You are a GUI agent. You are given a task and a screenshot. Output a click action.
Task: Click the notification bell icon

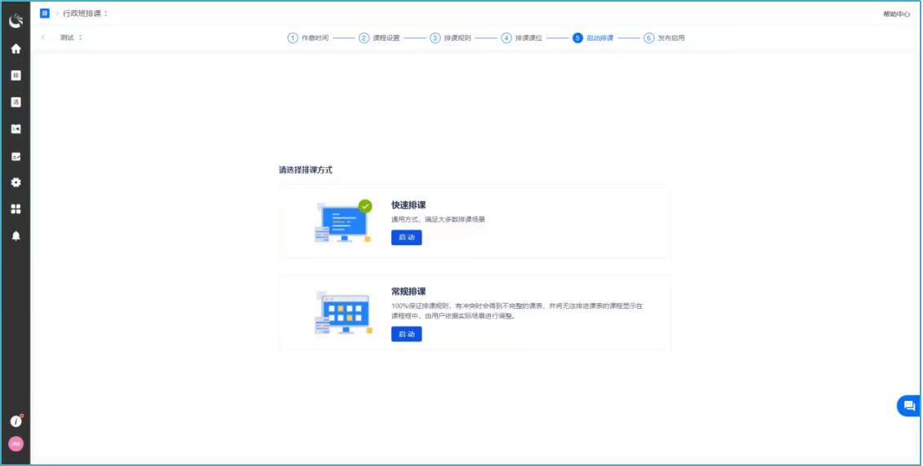click(x=15, y=236)
